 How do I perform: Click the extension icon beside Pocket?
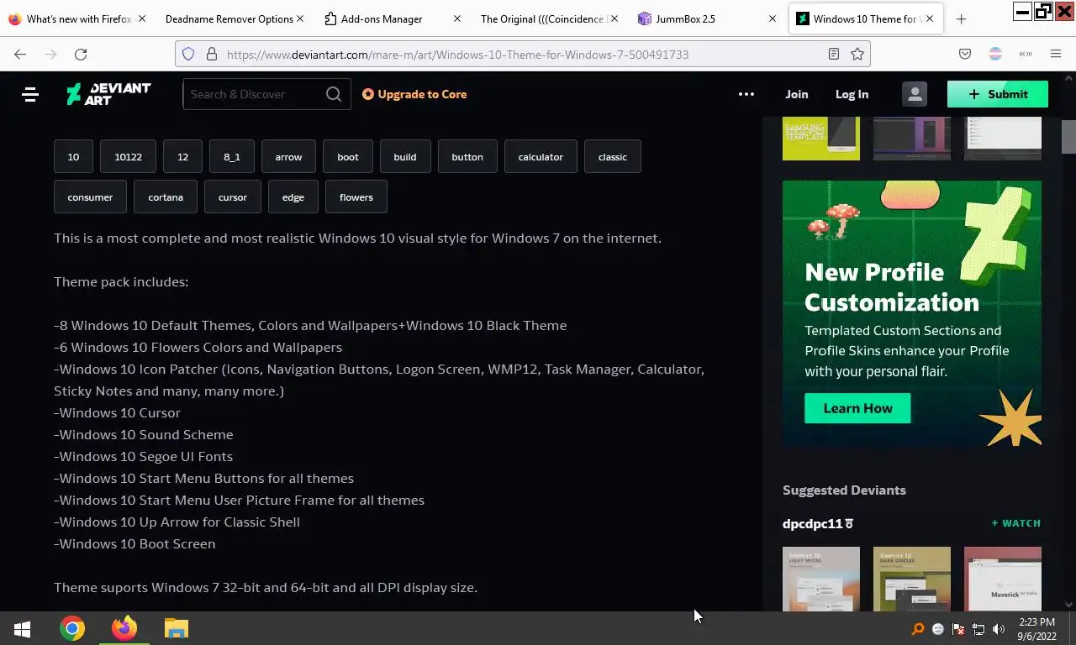pyautogui.click(x=995, y=54)
